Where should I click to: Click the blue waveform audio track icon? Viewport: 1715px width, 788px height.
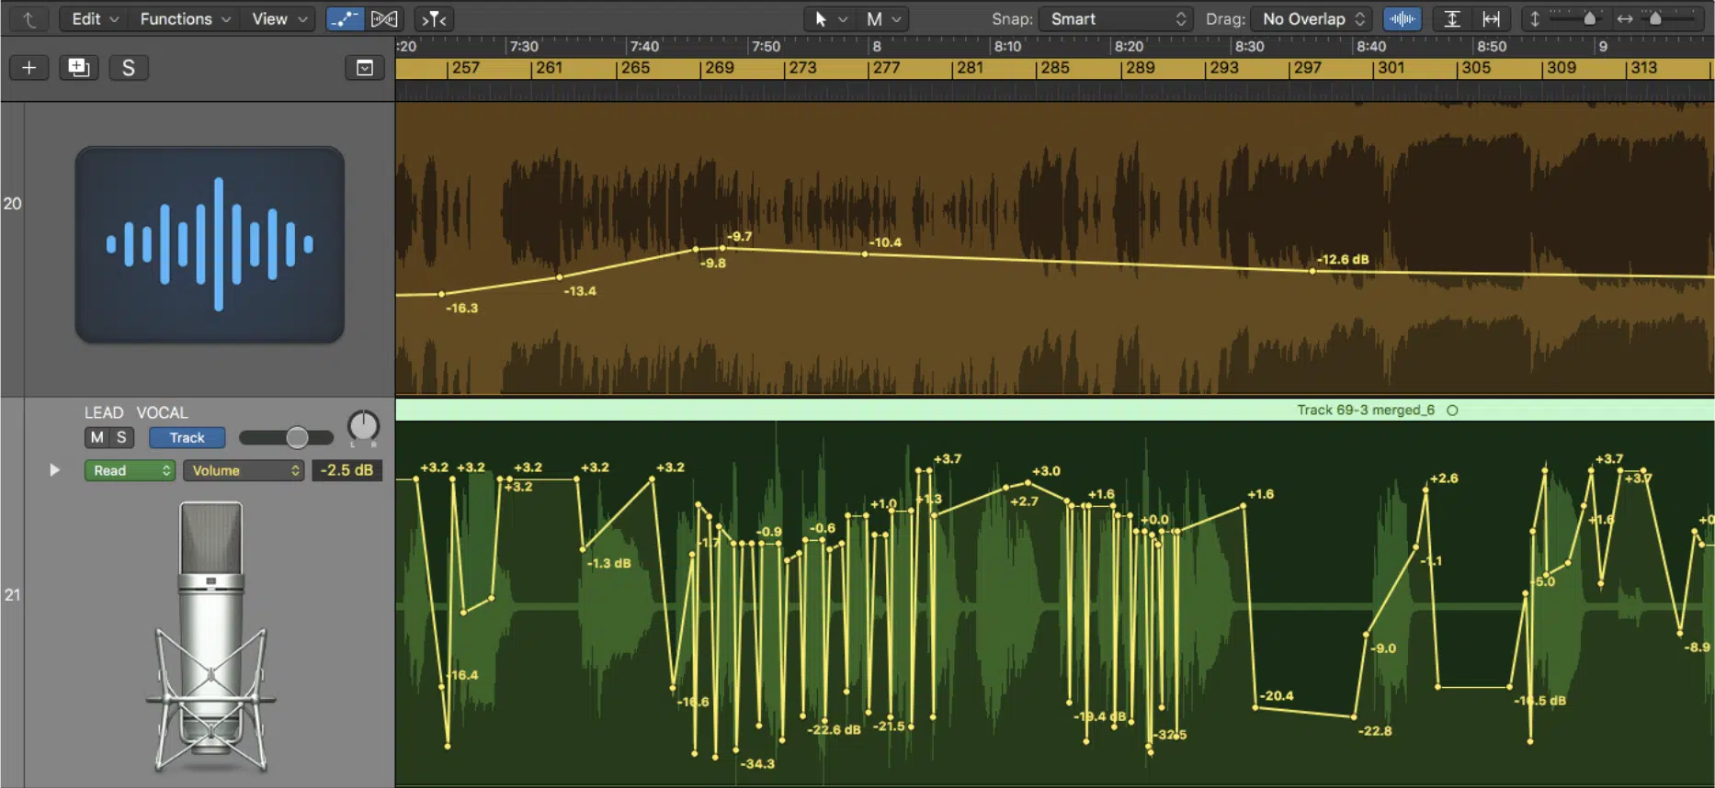[x=210, y=244]
